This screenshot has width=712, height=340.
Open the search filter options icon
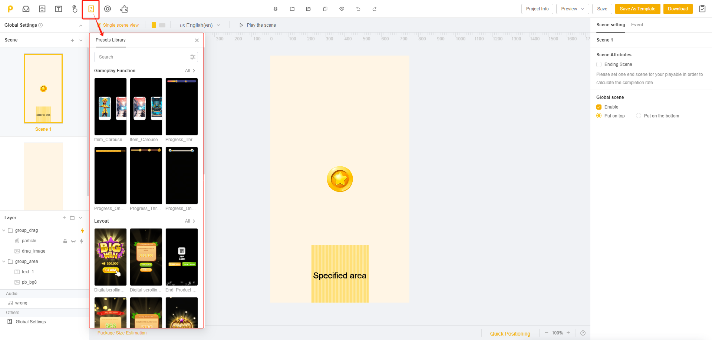[x=193, y=57]
